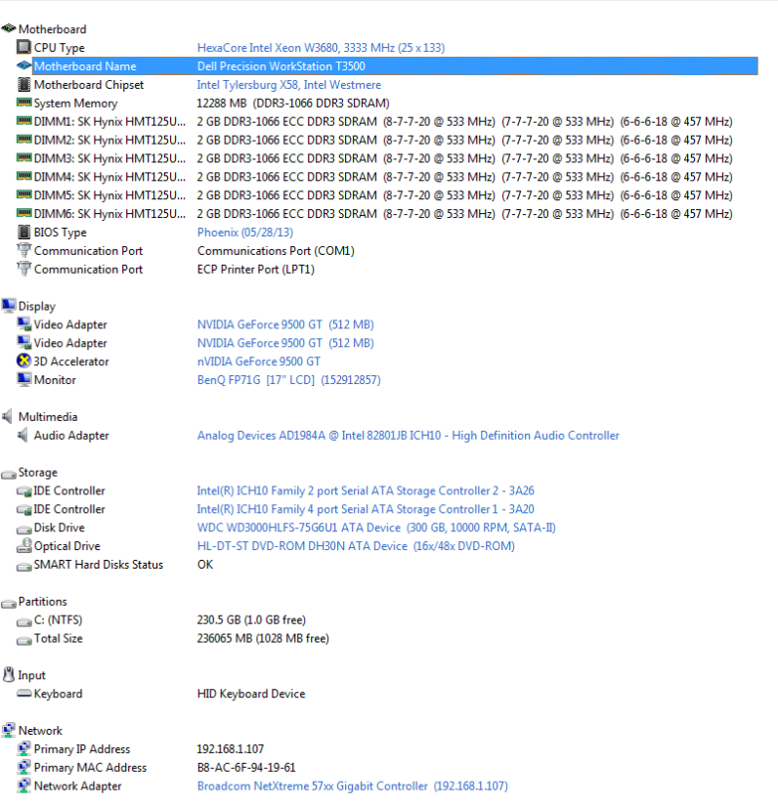Click the Motherboard section header icon

(x=9, y=29)
